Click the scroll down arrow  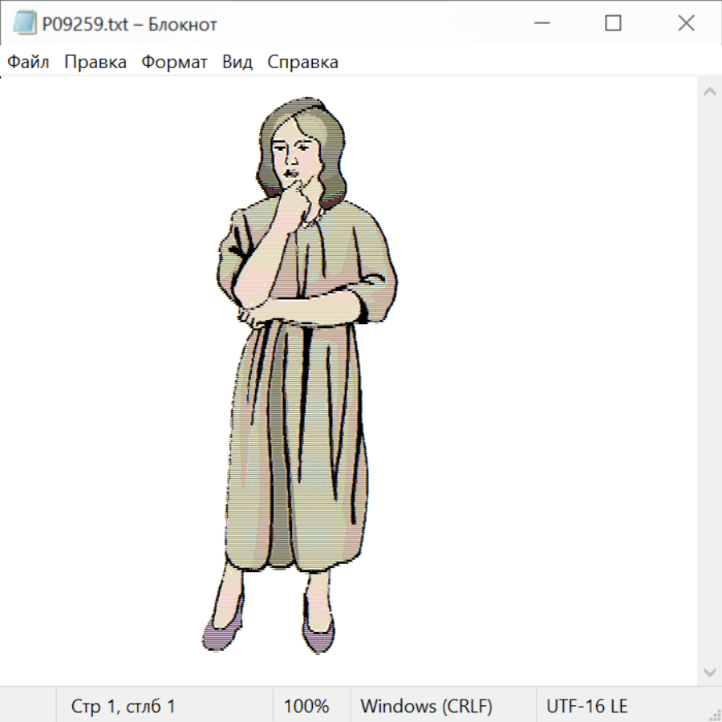pyautogui.click(x=709, y=671)
